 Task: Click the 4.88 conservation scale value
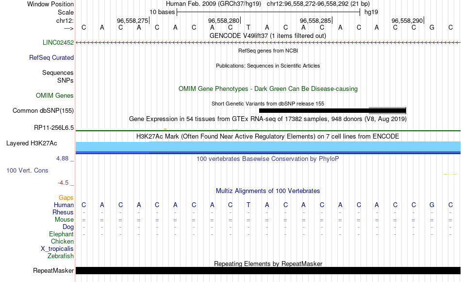62,159
